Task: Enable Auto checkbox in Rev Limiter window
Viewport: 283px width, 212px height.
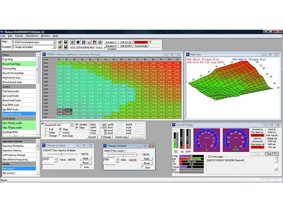Action: coord(143,167)
